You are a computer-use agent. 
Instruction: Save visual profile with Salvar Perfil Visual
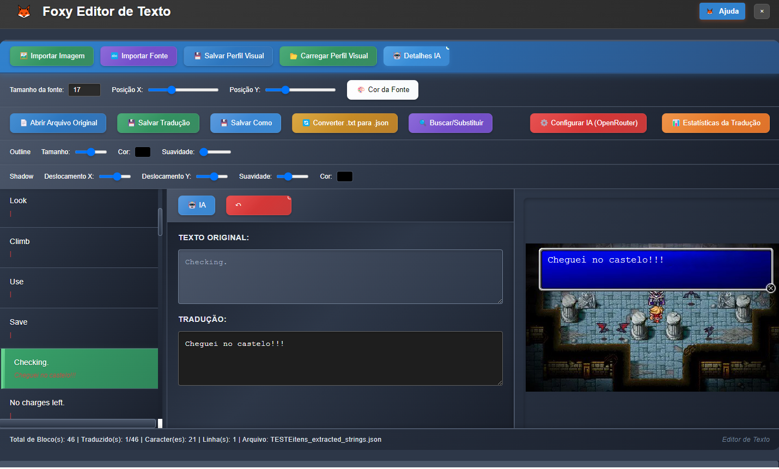pos(228,56)
